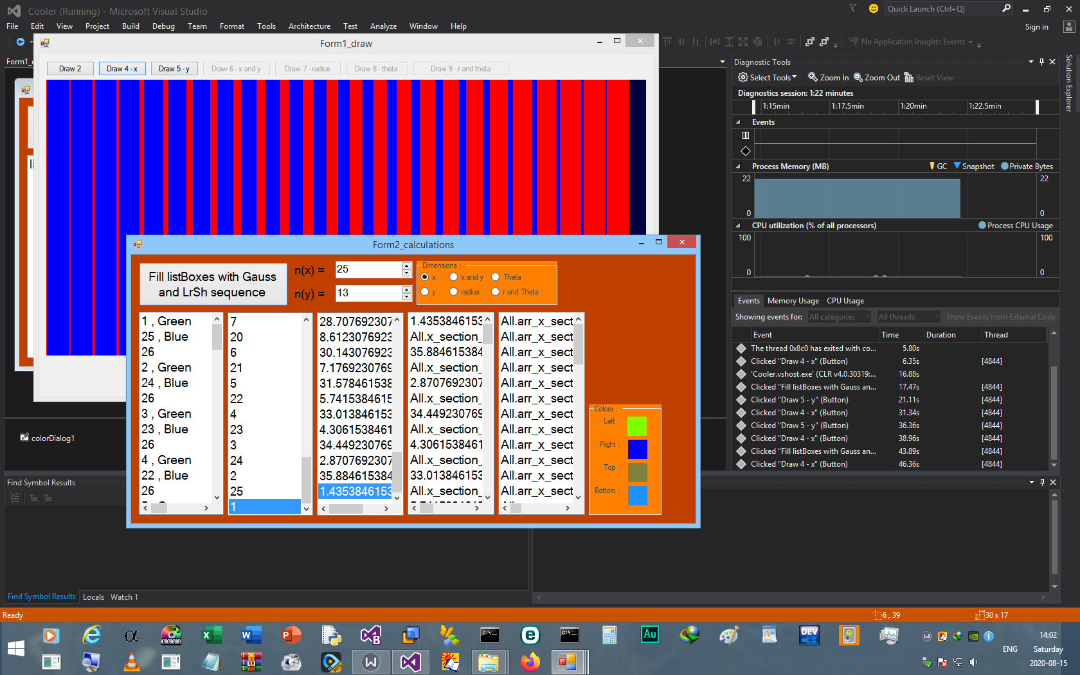Collapse the CPU utilization section
This screenshot has width=1080, height=675.
(x=738, y=226)
